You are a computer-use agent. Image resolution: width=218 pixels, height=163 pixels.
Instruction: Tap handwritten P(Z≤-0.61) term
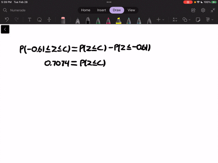[132, 48]
